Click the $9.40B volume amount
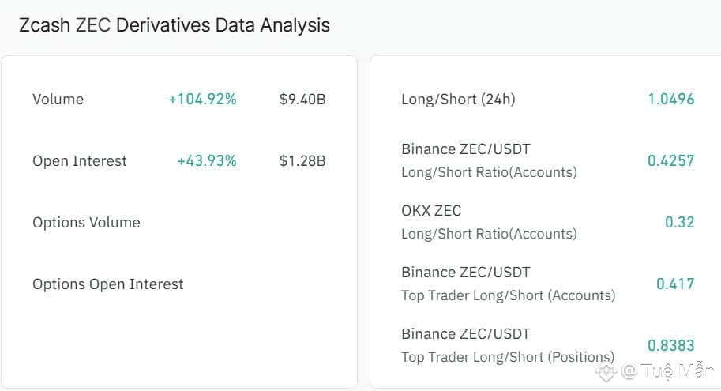The height and width of the screenshot is (391, 721). [x=302, y=100]
